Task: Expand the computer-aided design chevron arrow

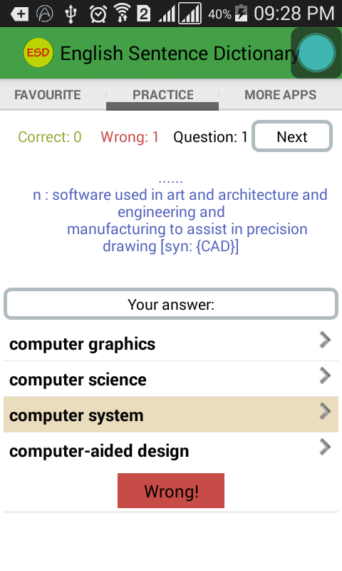Action: click(x=325, y=448)
